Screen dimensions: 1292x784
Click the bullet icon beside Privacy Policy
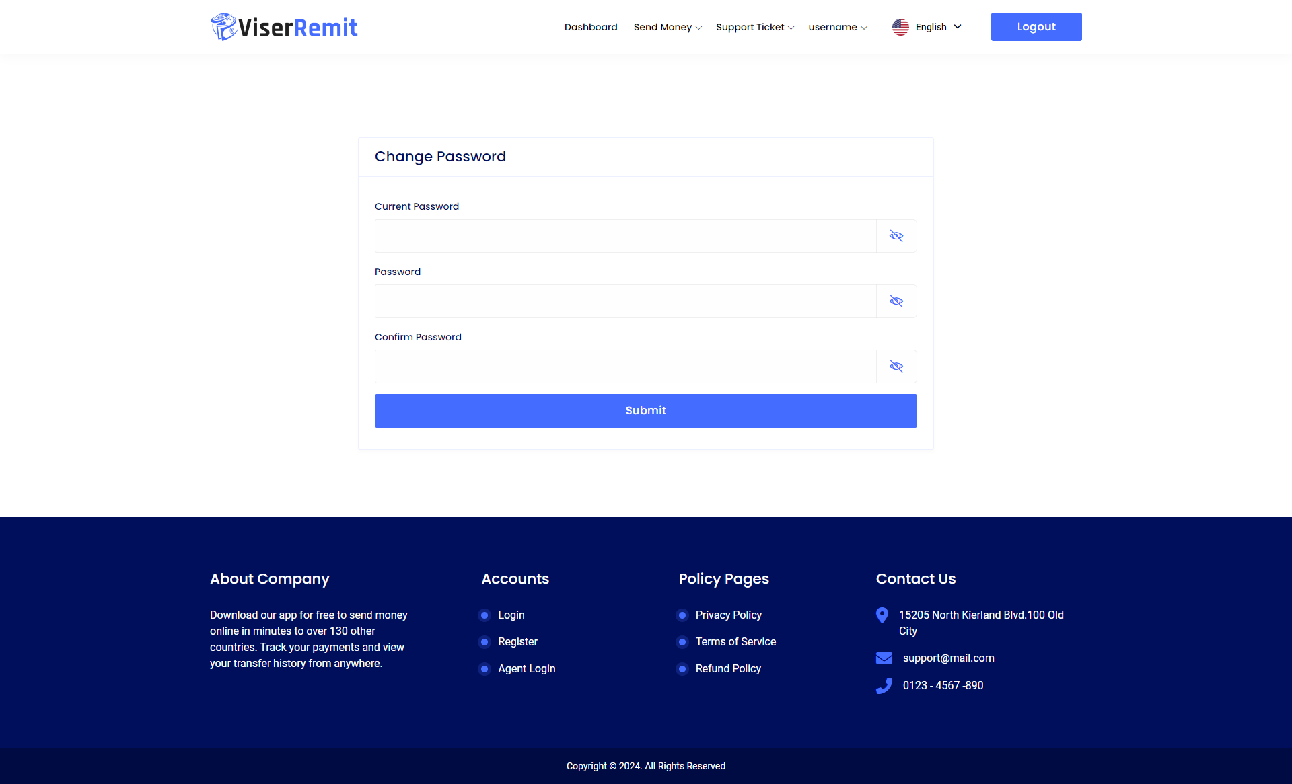coord(682,615)
